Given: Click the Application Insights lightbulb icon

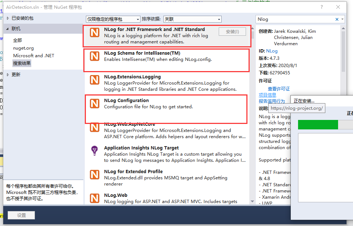Looking at the screenshot, I should 95,151.
